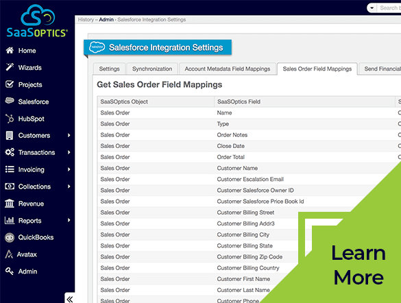Open the search scope dropdown arrow
This screenshot has height=303, width=401.
tap(372, 8)
